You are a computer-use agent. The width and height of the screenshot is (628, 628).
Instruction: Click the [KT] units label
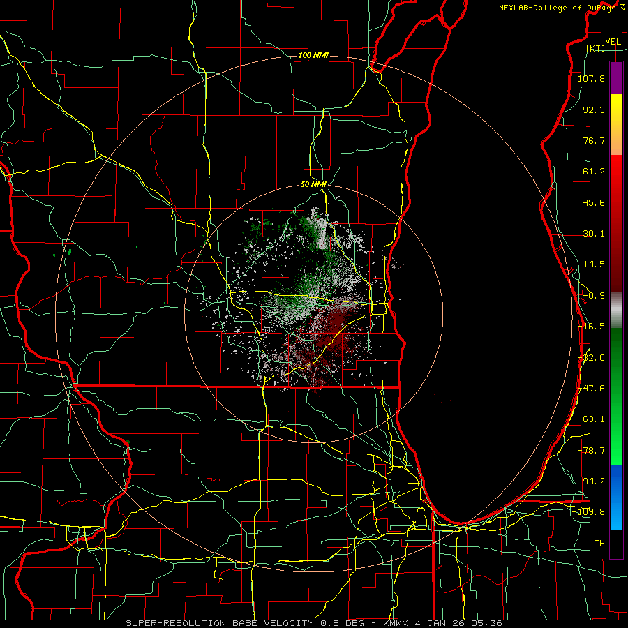click(x=596, y=48)
